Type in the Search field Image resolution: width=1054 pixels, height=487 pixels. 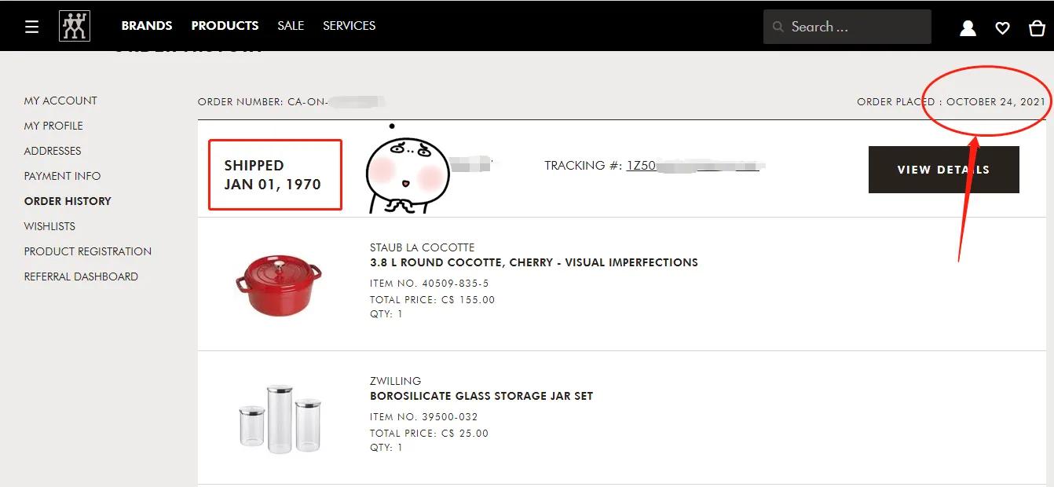pos(856,27)
